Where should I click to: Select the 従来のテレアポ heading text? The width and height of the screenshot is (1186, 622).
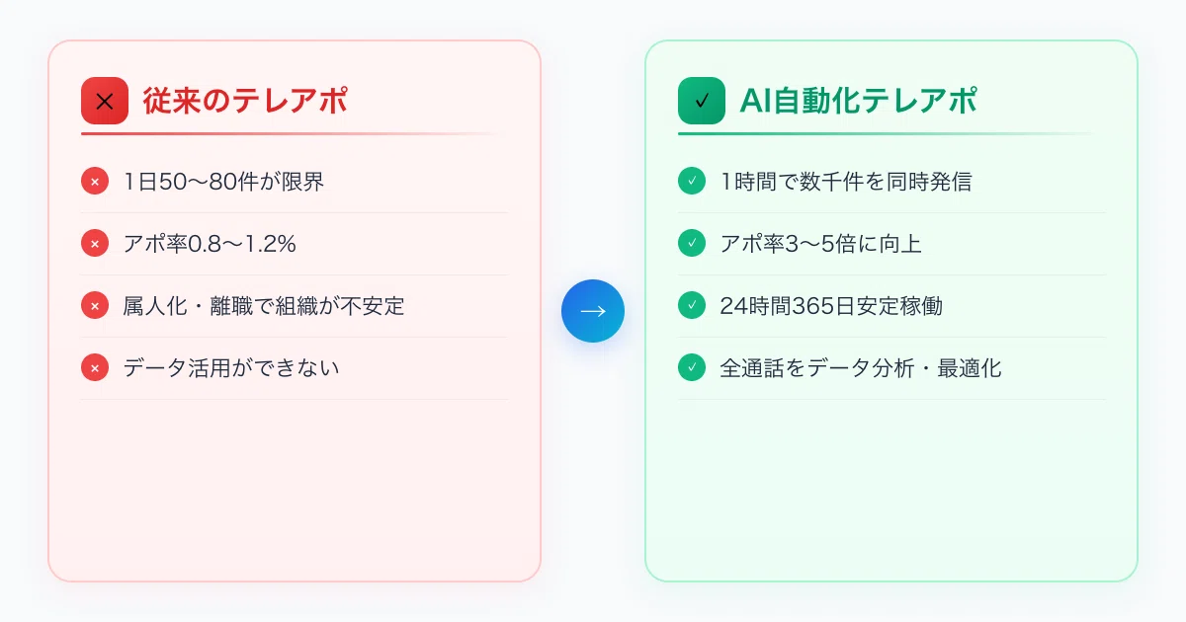245,101
